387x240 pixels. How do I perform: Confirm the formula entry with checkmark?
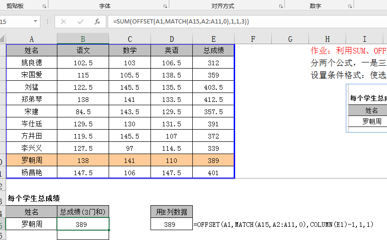80,22
